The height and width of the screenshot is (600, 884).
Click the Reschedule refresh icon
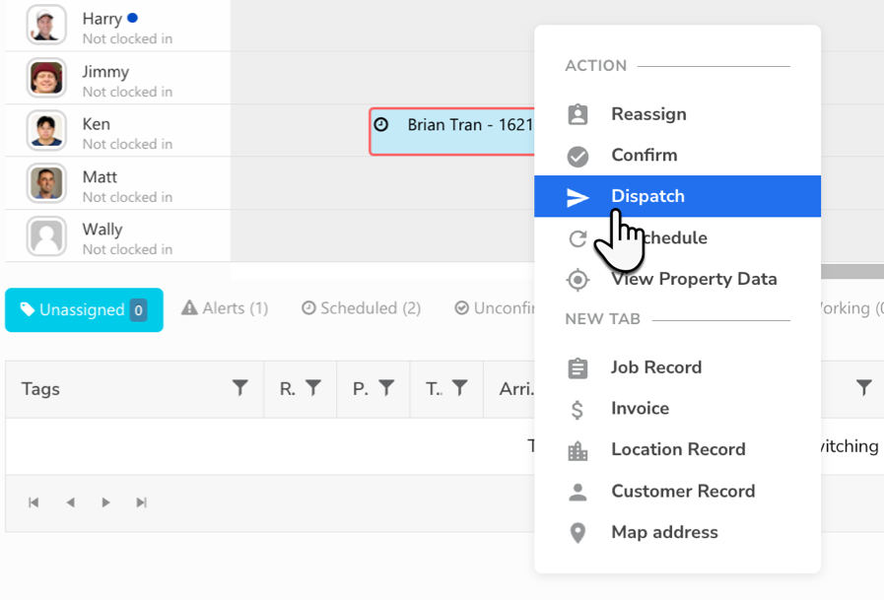[578, 237]
